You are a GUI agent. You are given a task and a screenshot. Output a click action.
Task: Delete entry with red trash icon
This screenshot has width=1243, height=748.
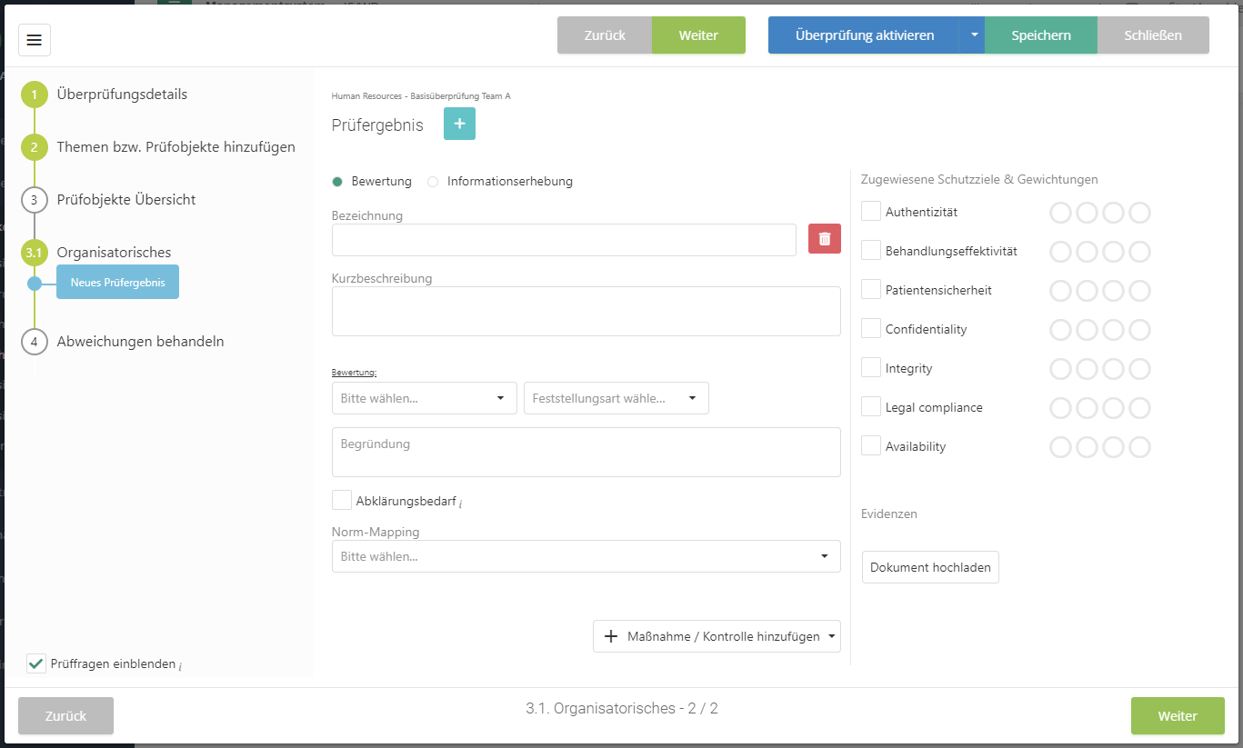(824, 239)
